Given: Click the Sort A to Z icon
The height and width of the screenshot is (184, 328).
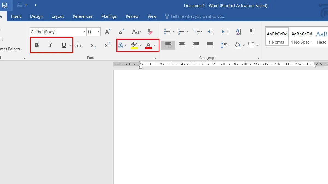Looking at the screenshot, I should pos(239,32).
